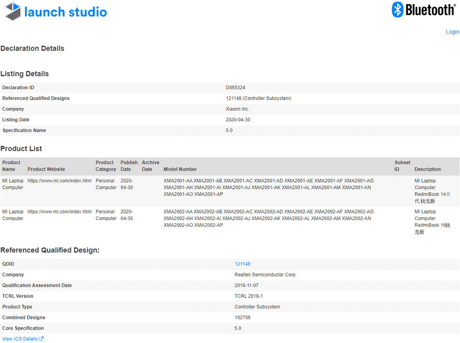Select model number XMA2001-AP
Screen dimensions: 460x343
point(209,194)
